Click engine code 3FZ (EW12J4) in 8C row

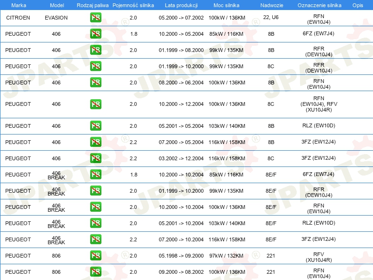(319, 158)
